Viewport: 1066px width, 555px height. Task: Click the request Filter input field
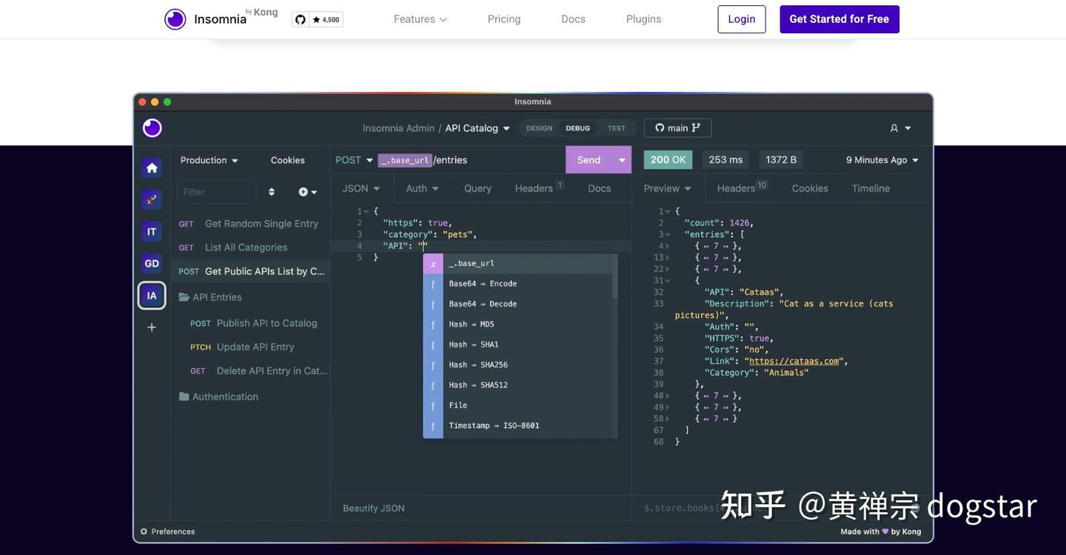[216, 191]
